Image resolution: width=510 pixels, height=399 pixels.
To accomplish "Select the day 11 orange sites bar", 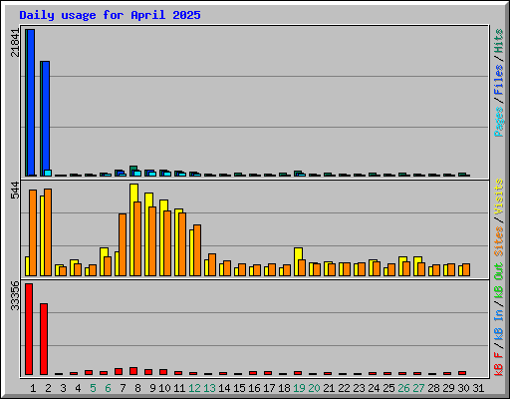I will [x=182, y=244].
